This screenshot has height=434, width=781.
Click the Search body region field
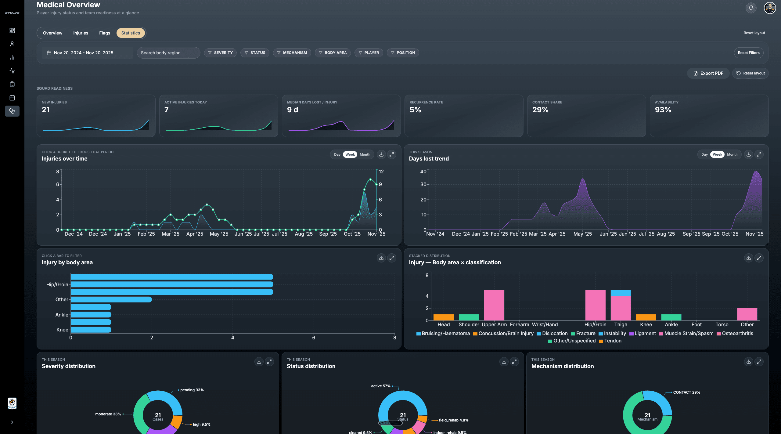pos(168,53)
